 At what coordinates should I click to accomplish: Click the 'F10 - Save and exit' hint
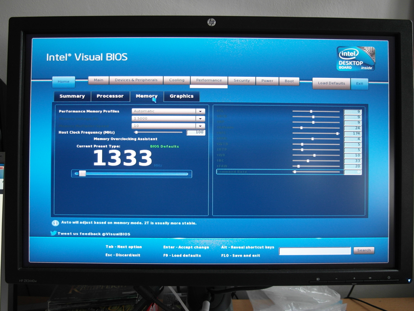241,255
